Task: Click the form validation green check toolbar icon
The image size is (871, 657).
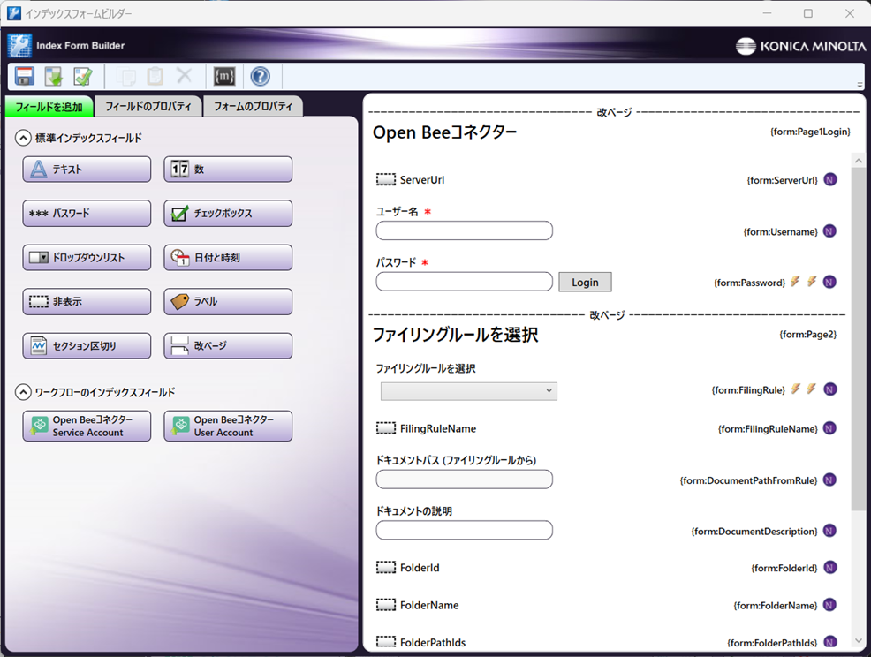Action: pyautogui.click(x=82, y=76)
